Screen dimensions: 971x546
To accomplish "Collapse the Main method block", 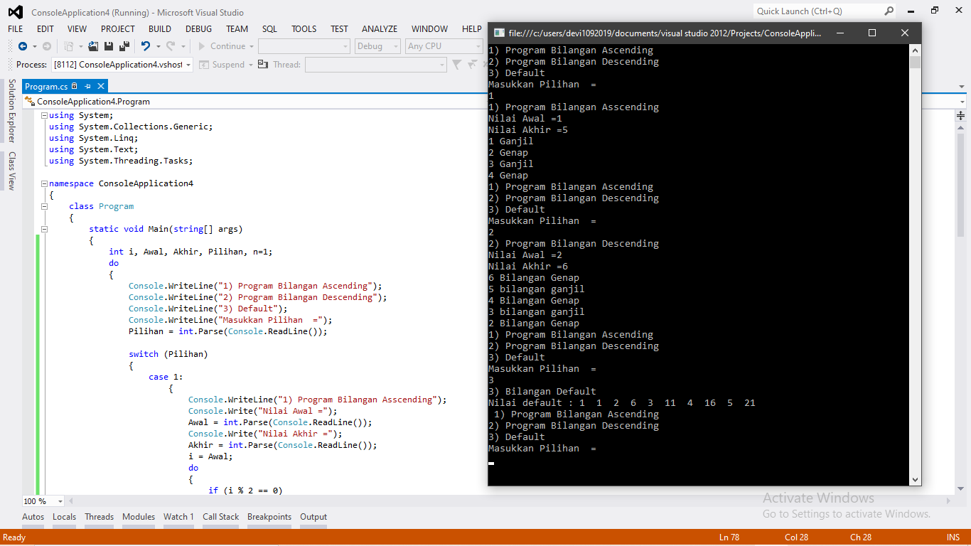I will pos(45,229).
